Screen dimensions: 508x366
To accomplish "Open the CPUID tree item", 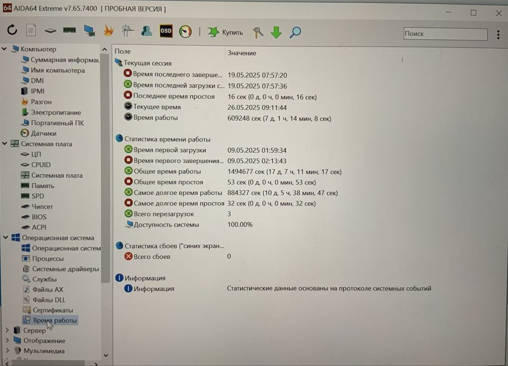I will pyautogui.click(x=36, y=165).
